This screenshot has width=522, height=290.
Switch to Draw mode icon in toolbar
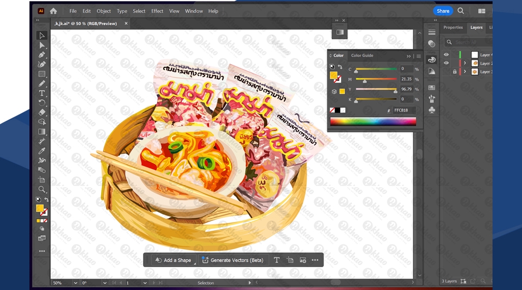42,229
